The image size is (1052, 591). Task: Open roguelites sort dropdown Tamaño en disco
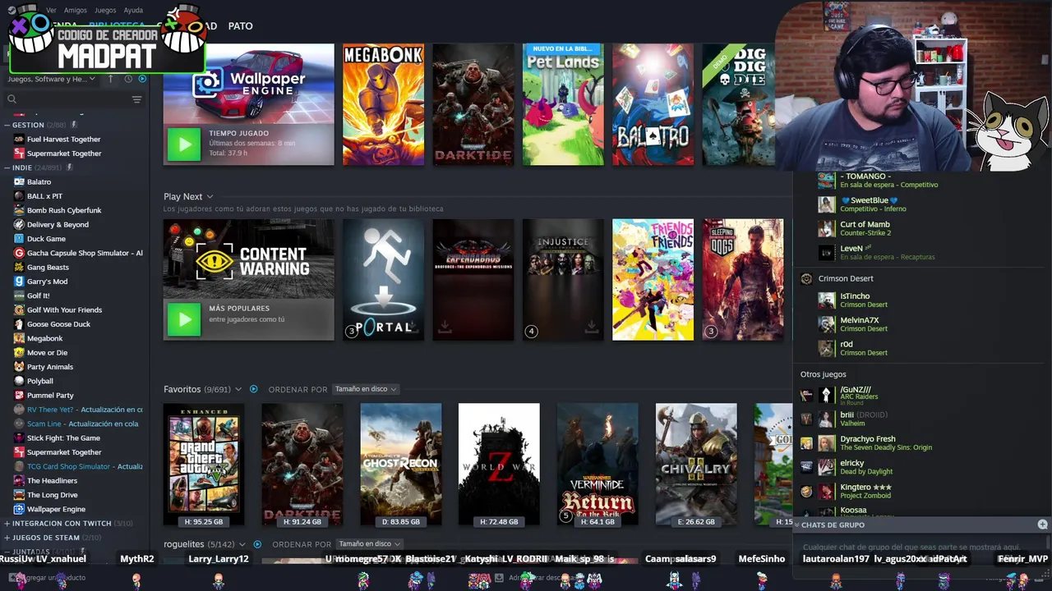(x=369, y=544)
